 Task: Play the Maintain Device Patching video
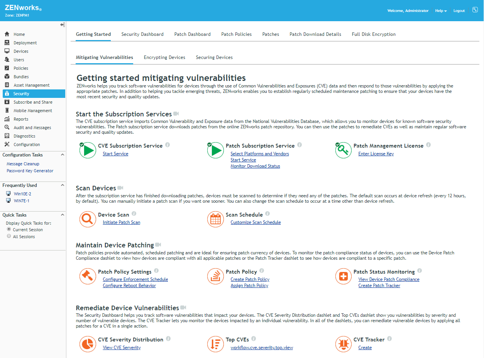point(158,245)
